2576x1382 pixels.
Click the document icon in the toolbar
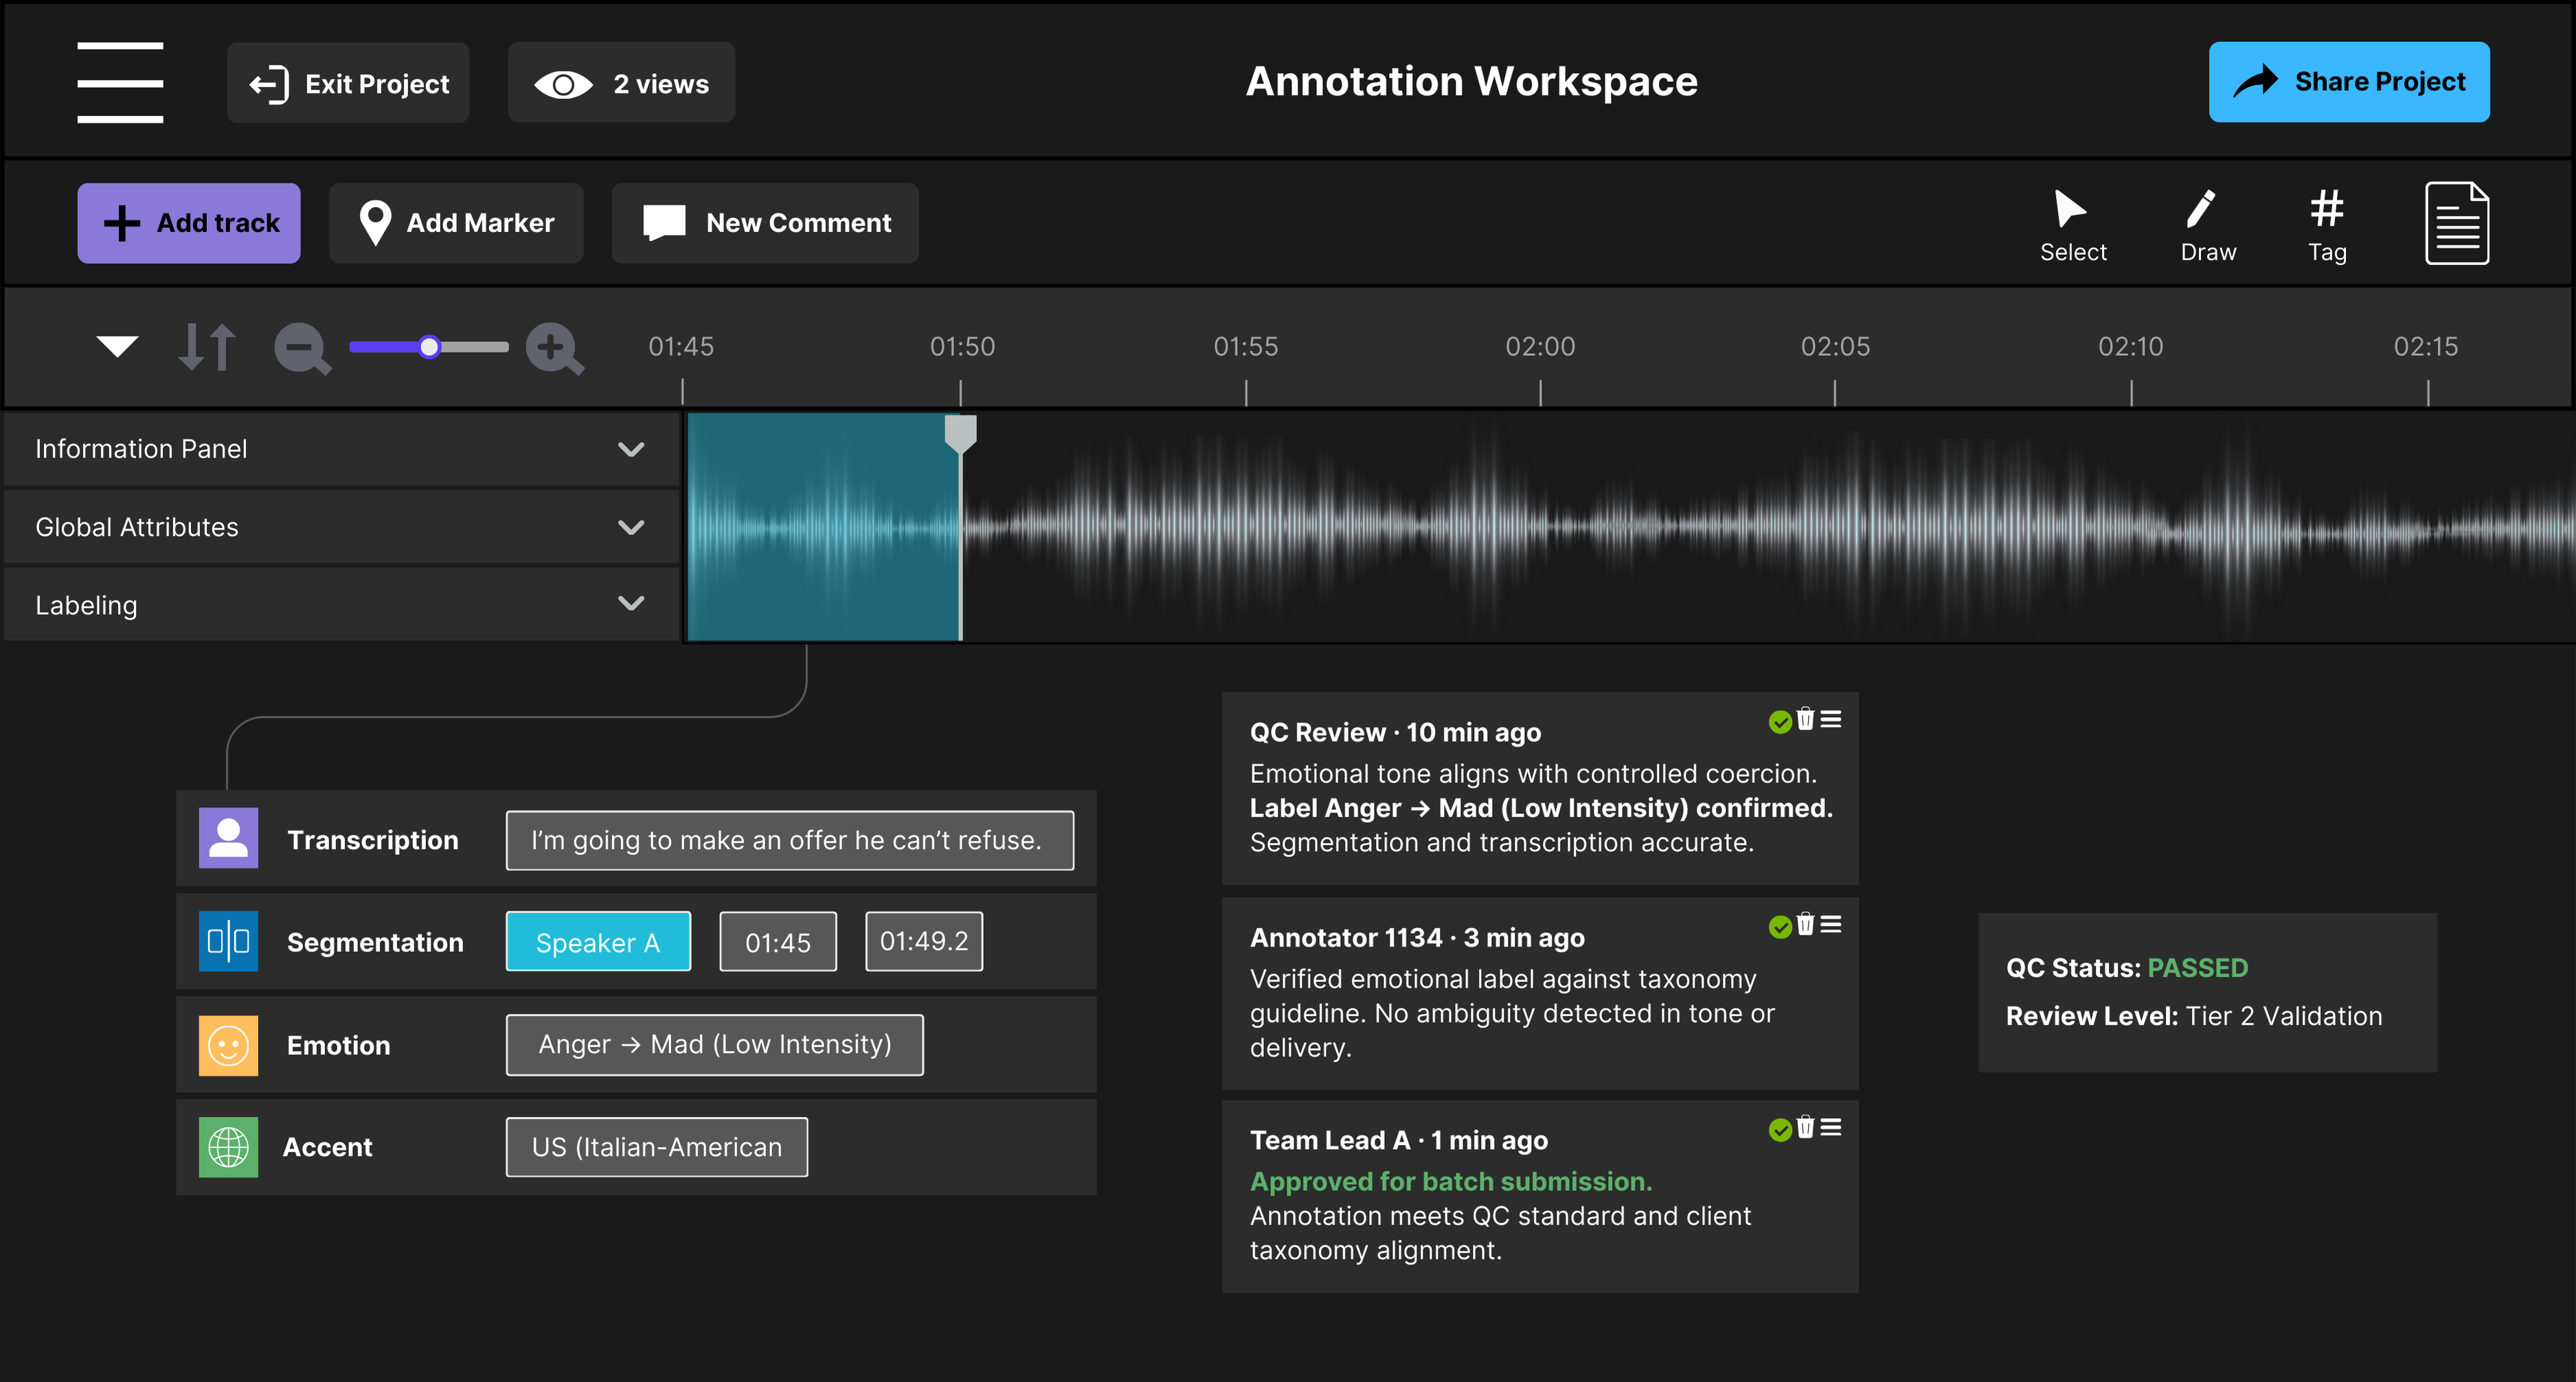(x=2457, y=222)
